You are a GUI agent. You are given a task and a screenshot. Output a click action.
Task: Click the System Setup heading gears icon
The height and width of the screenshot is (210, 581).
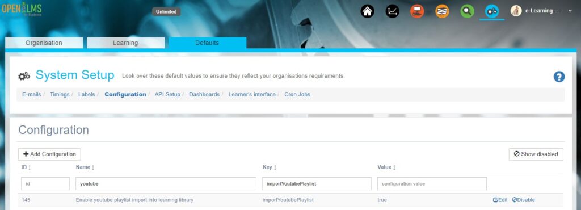pos(24,76)
